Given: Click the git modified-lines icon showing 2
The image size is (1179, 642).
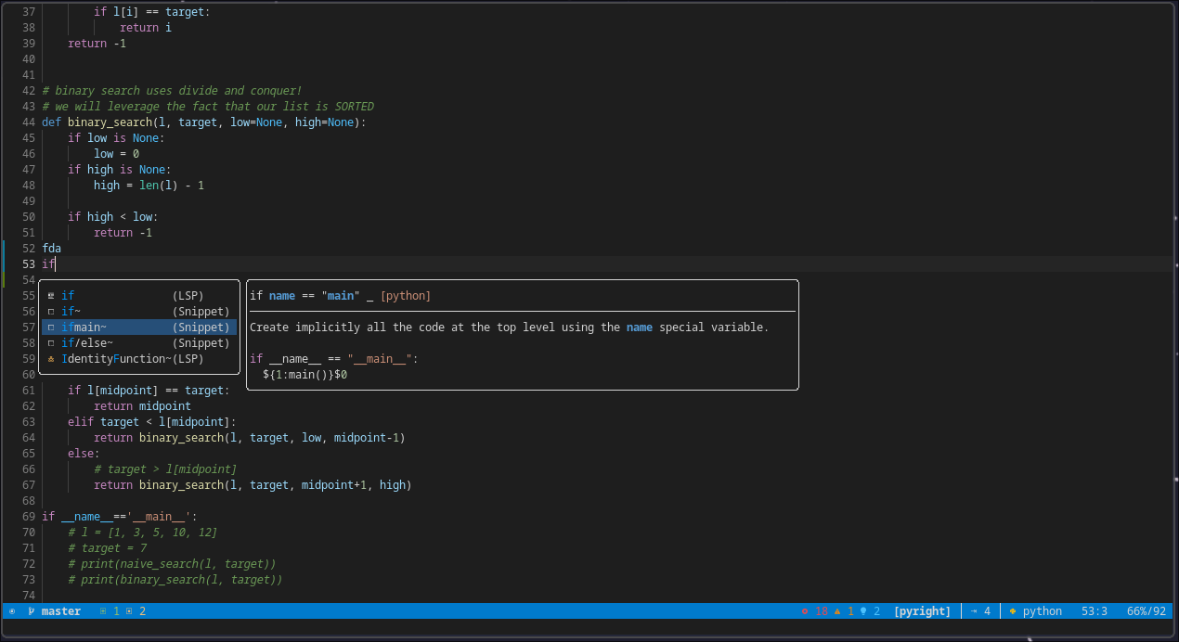Looking at the screenshot, I should (129, 611).
